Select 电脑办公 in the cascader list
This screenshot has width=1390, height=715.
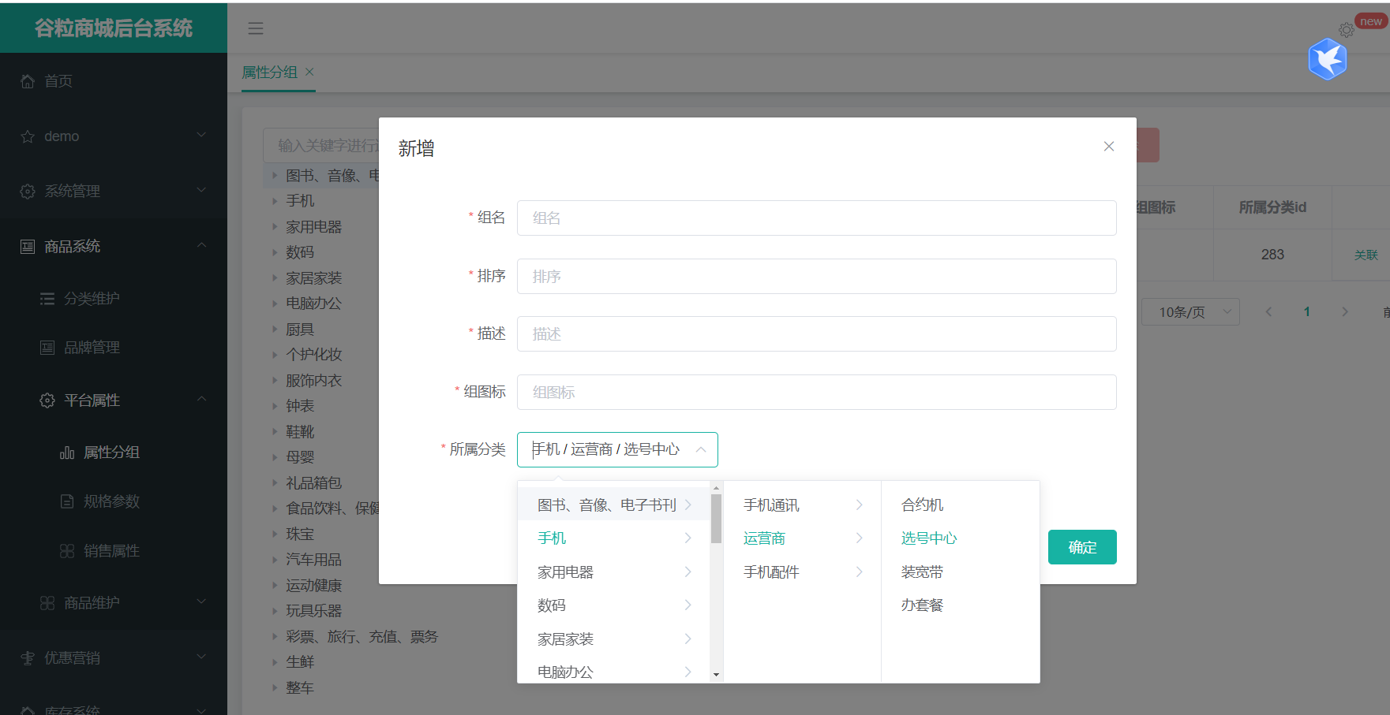pos(614,672)
